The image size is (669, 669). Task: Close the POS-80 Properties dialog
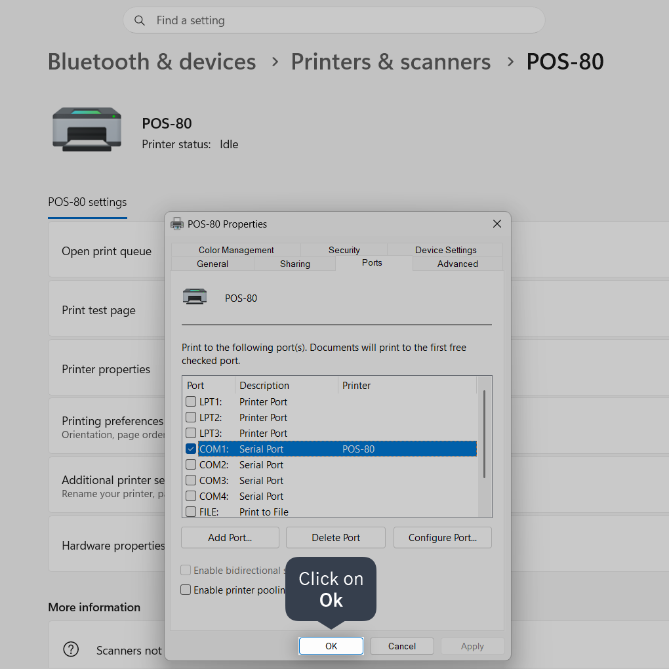pos(497,224)
